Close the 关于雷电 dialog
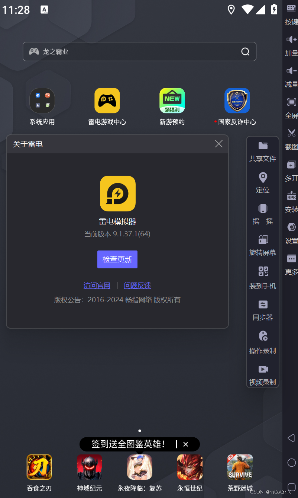The image size is (298, 498). (219, 144)
